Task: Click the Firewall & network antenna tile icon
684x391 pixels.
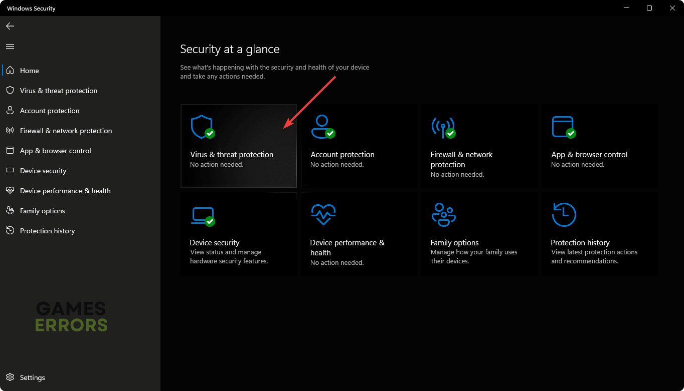Action: click(x=443, y=127)
